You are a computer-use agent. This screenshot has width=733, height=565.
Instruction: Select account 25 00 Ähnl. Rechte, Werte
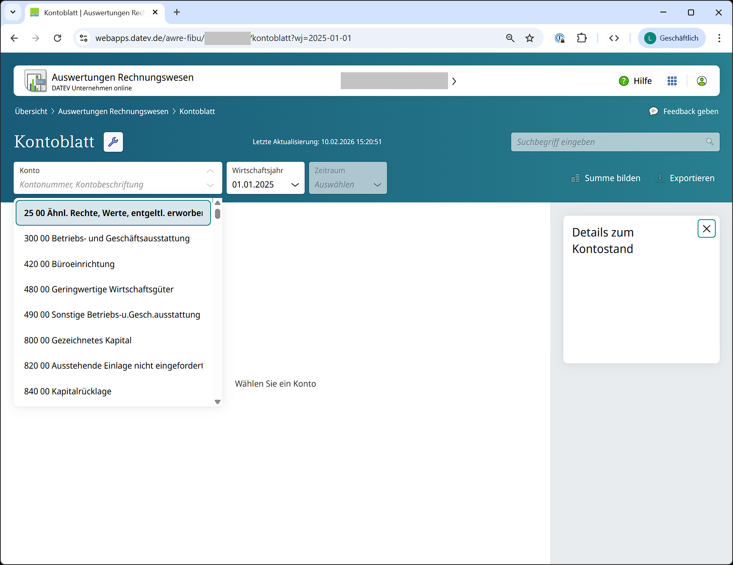113,213
